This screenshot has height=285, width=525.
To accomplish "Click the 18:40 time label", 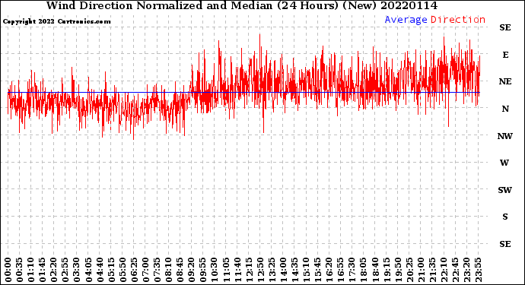I will click(375, 270).
